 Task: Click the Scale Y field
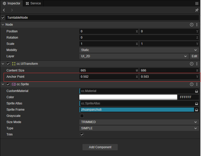coord(169,44)
